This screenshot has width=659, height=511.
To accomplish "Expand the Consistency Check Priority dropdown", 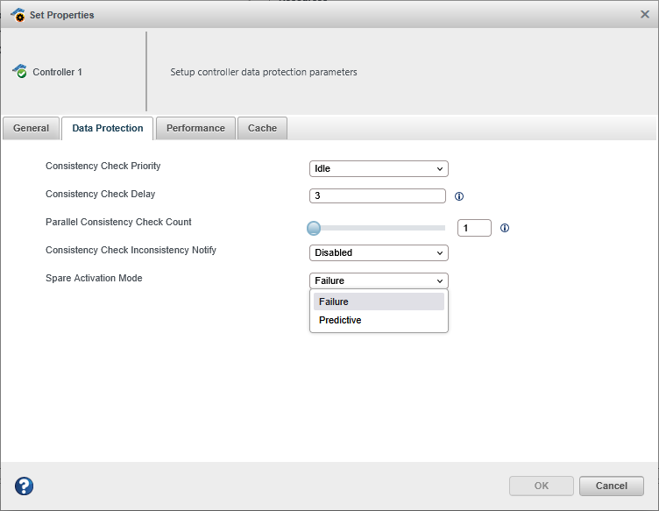I will click(379, 168).
